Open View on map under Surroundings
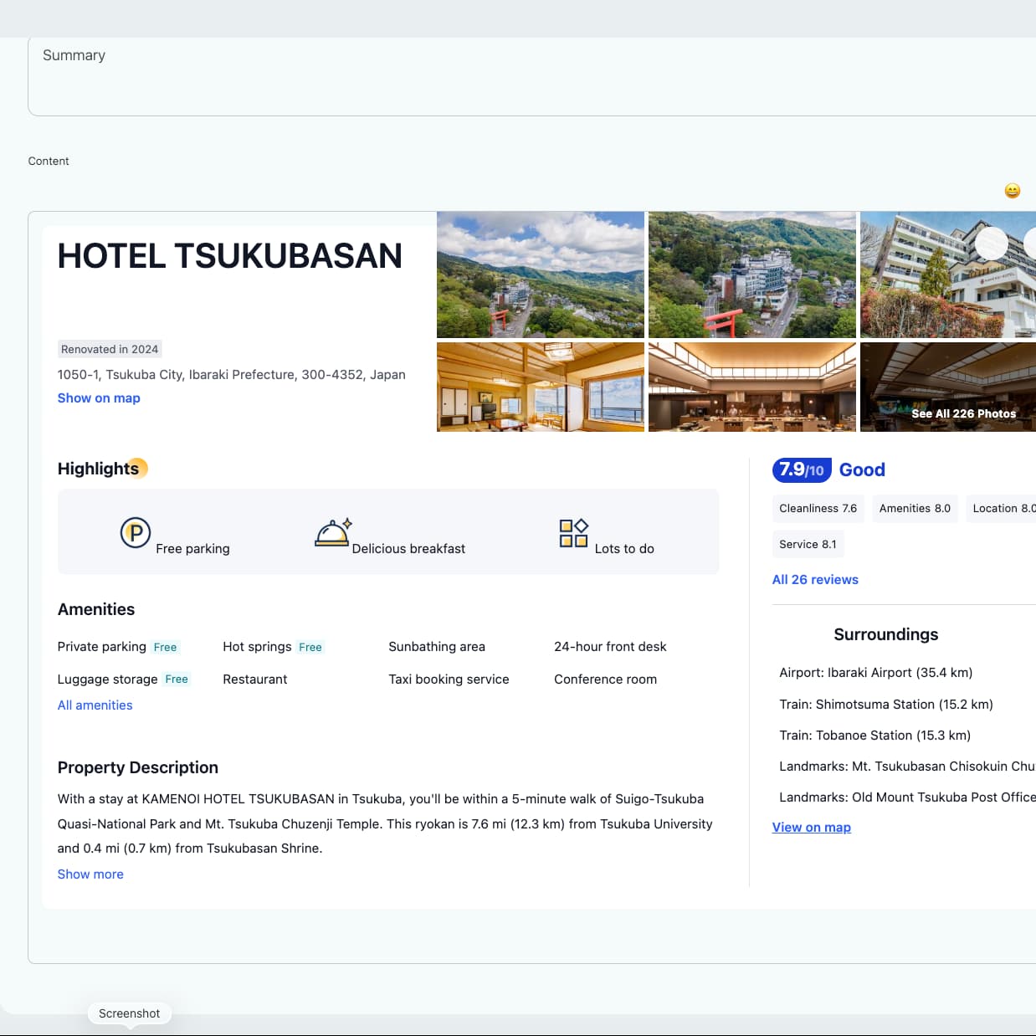Screen dimensions: 1036x1036 click(x=811, y=827)
